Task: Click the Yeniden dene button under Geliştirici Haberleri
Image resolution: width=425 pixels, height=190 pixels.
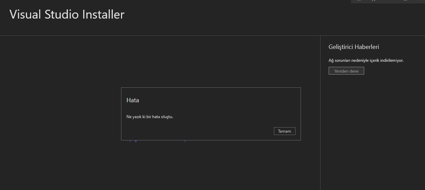Action: (x=346, y=71)
